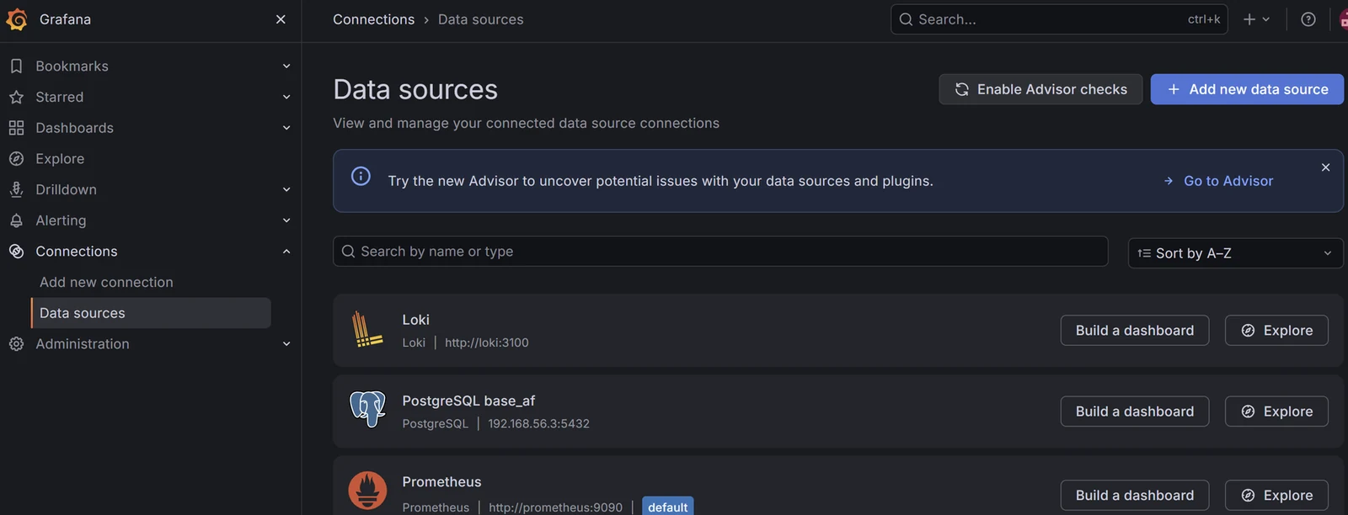Click the Explore compass icon in sidebar

pyautogui.click(x=16, y=158)
